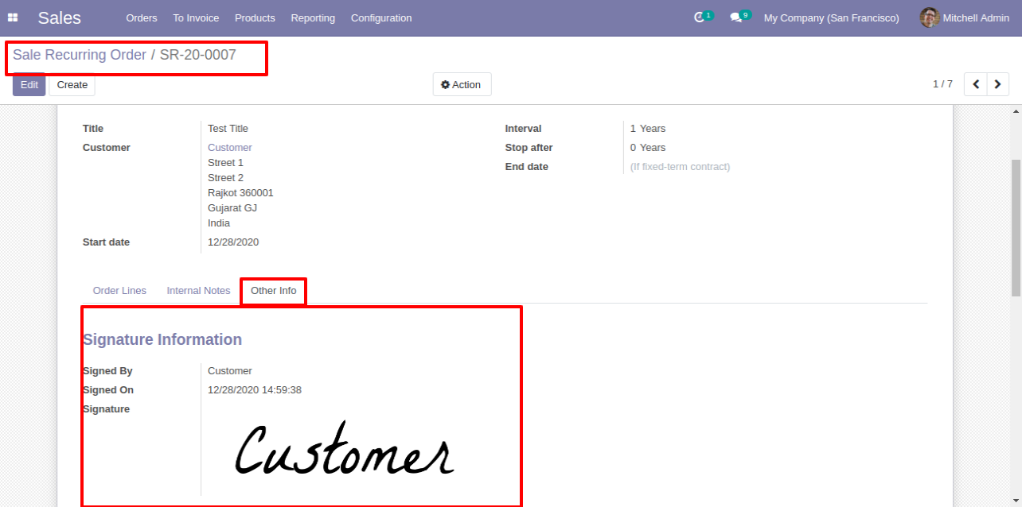
Task: Open the Products menu
Action: [x=255, y=17]
